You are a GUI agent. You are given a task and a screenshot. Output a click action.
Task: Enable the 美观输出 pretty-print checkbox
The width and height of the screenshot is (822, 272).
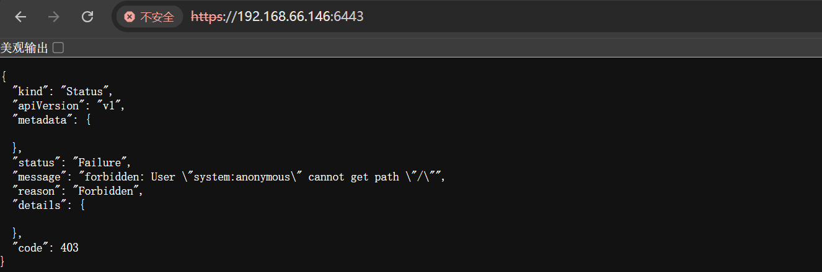point(58,48)
